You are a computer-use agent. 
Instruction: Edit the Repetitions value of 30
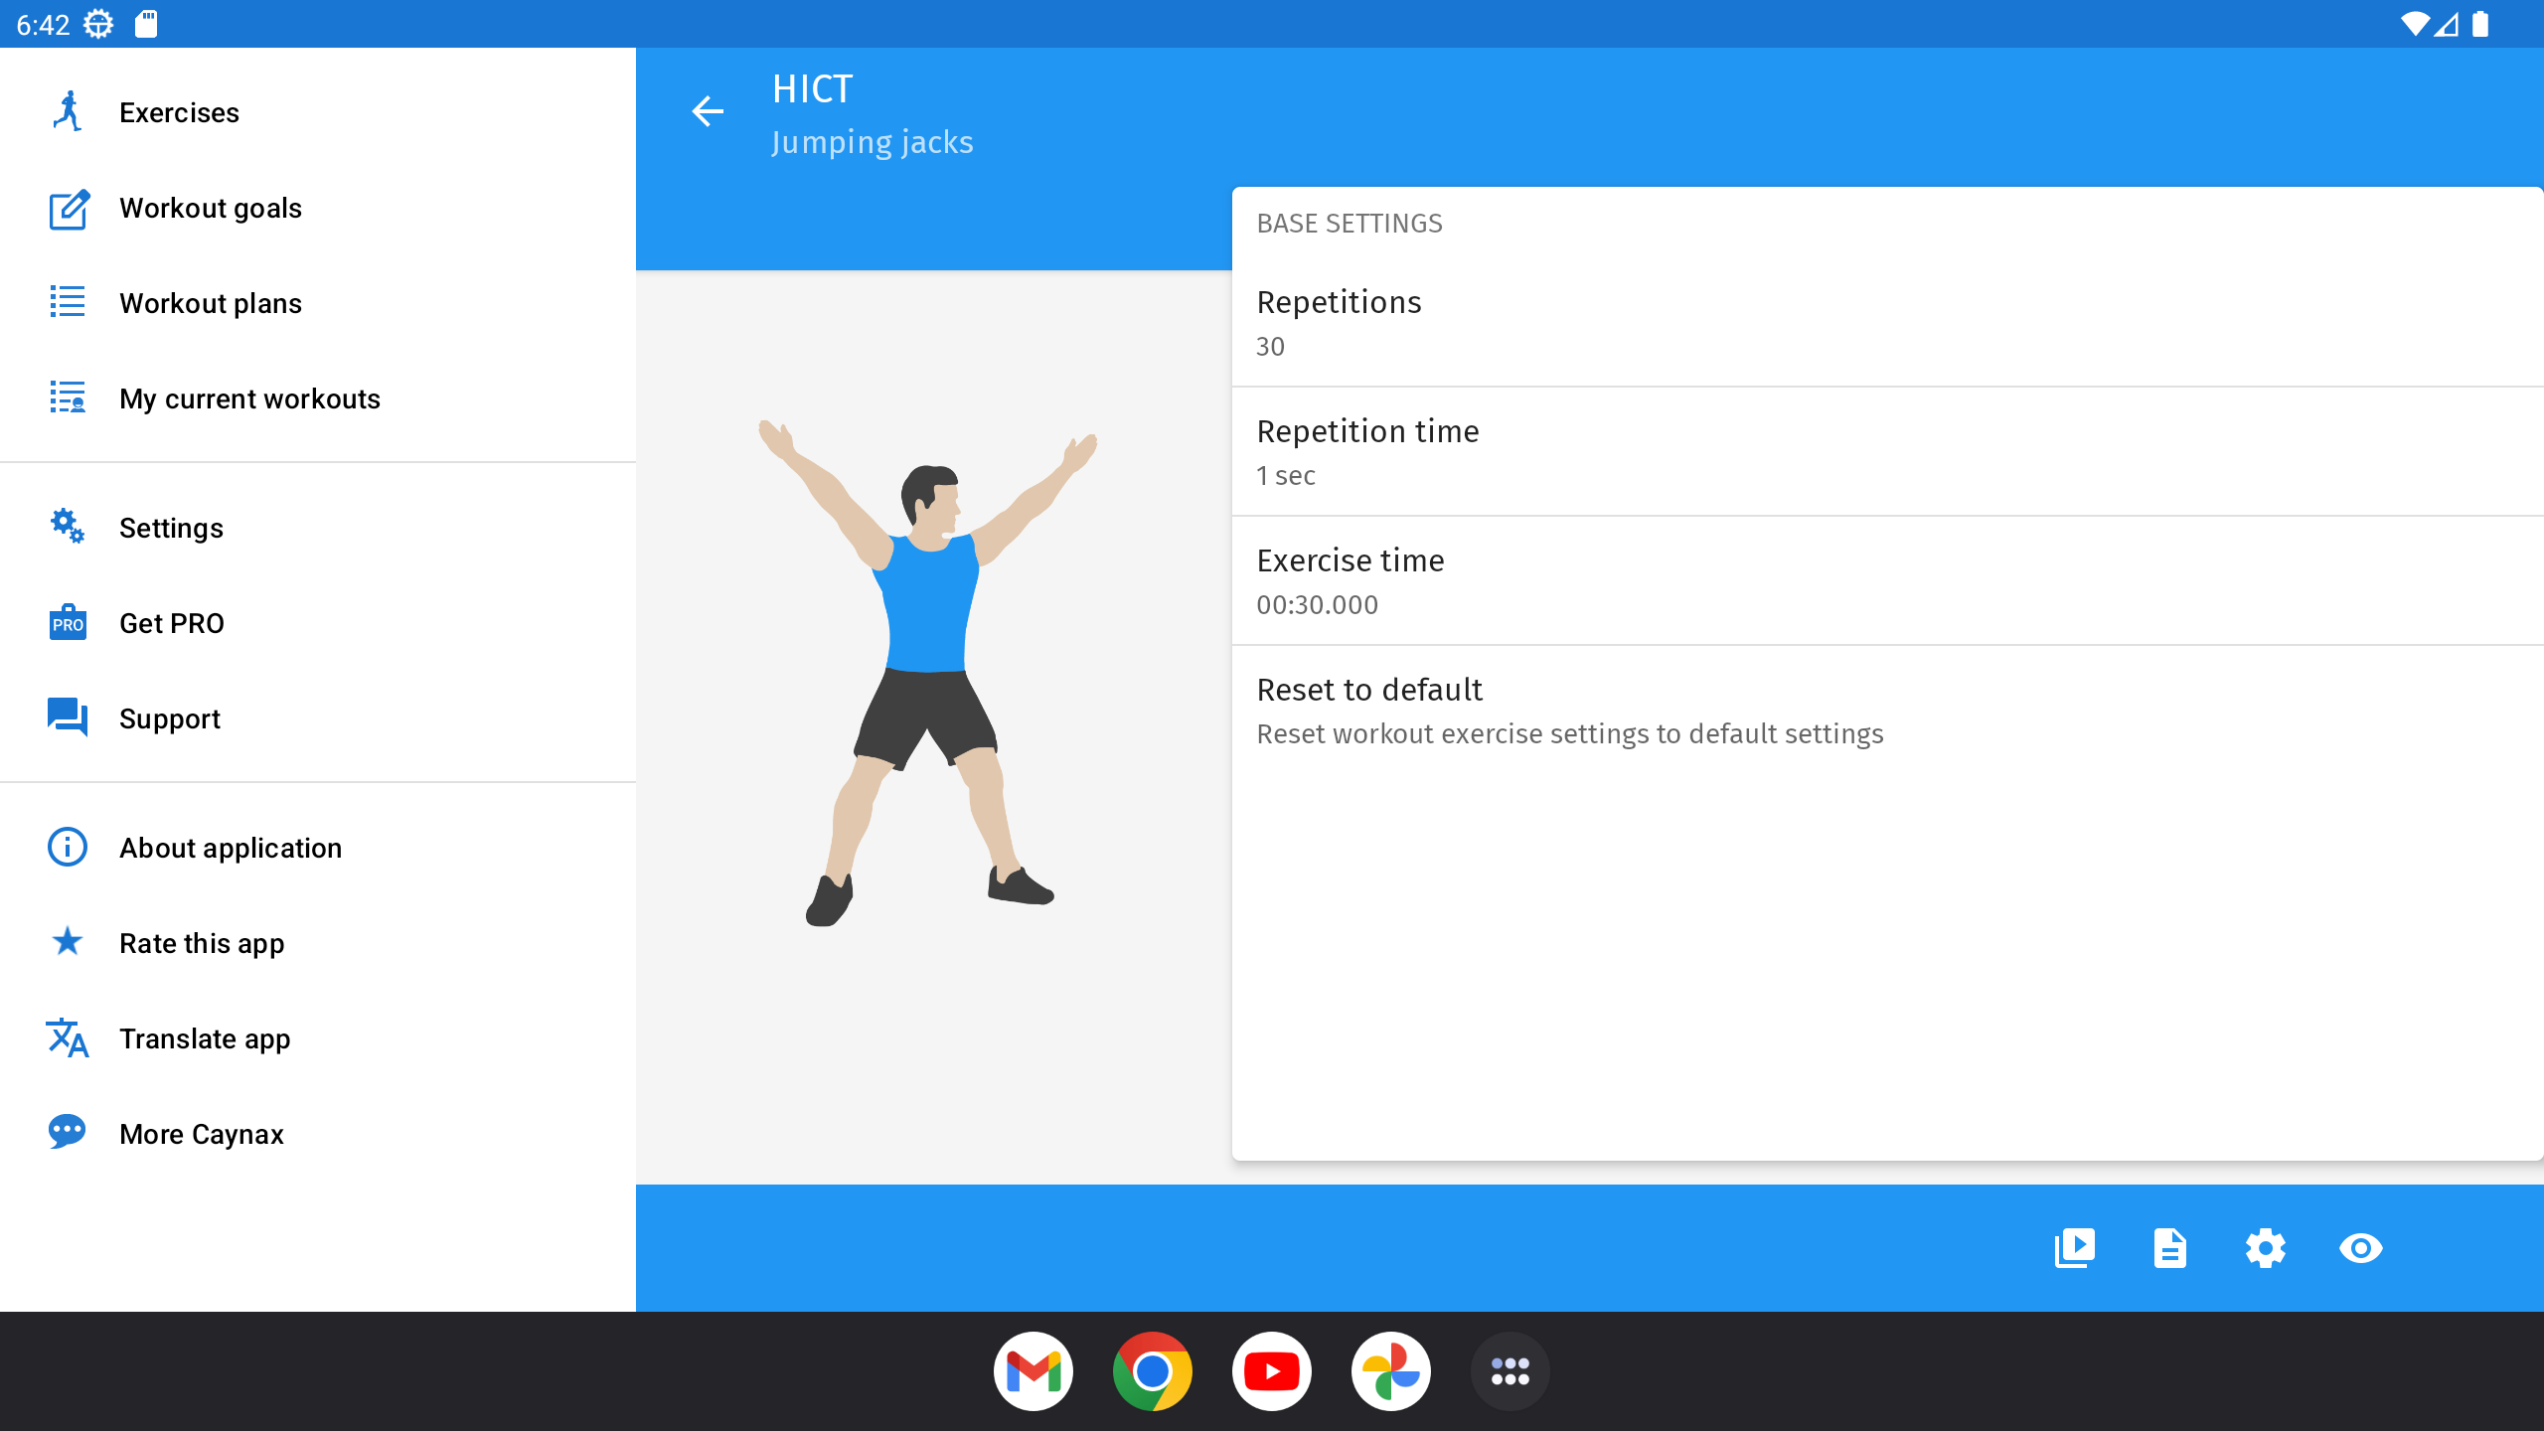pos(1887,322)
